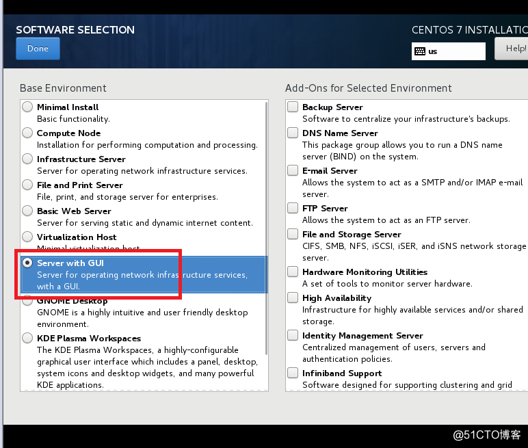
Task: Enable the FTP Server checkbox
Action: click(x=293, y=208)
